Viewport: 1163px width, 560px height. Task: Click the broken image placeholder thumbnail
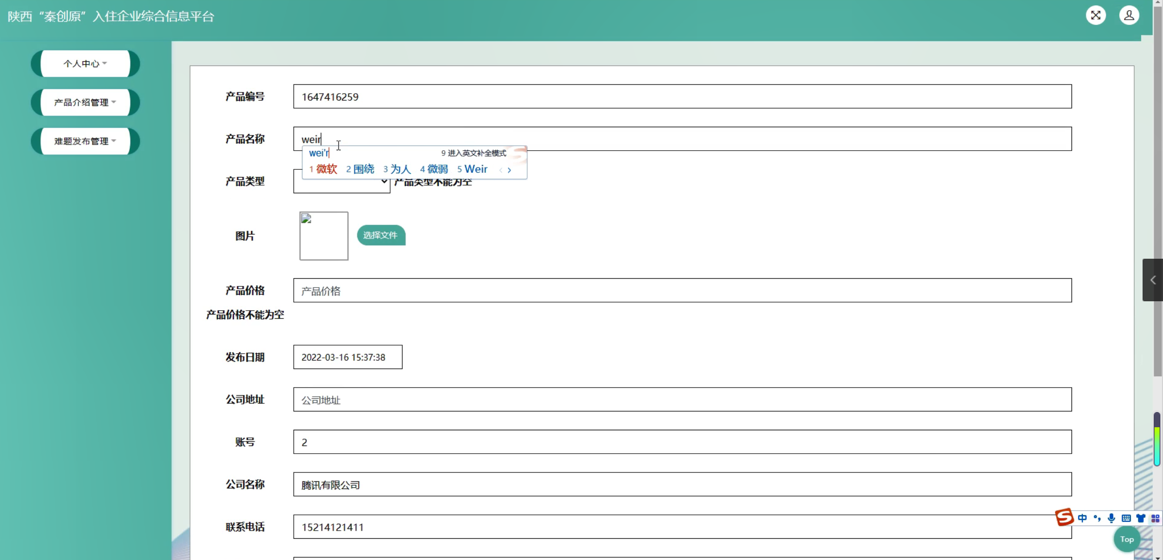point(324,236)
